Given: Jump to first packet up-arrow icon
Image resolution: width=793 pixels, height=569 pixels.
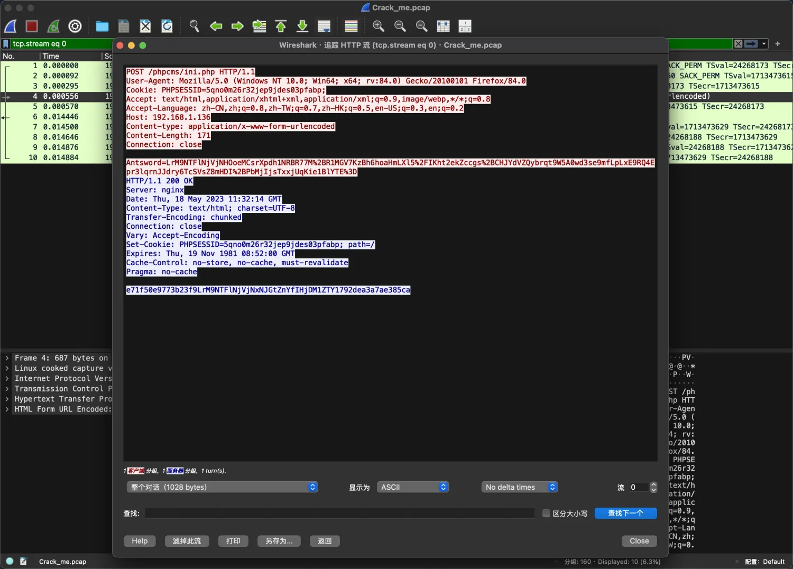Looking at the screenshot, I should click(281, 26).
